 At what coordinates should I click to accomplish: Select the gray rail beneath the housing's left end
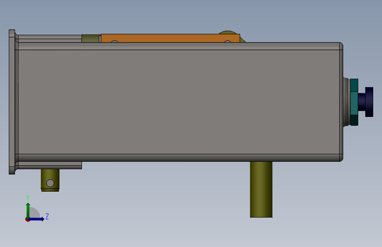(x=50, y=165)
